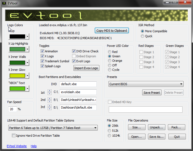Viewport: 193px width, 151px height.
Task: Click the dark green X Inner Walls swatch
Action: (17, 63)
